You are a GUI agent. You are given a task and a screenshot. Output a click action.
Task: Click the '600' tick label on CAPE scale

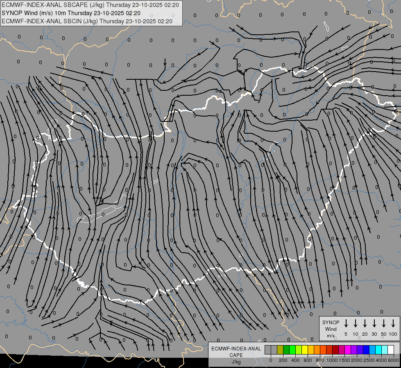click(308, 360)
